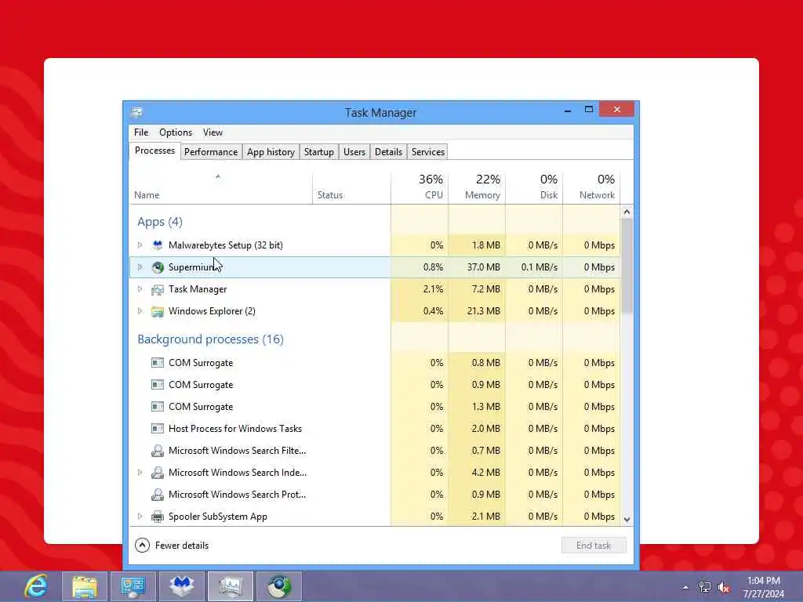
Task: Click the first COM Surrogate icon (0.8 MB)
Action: point(157,362)
